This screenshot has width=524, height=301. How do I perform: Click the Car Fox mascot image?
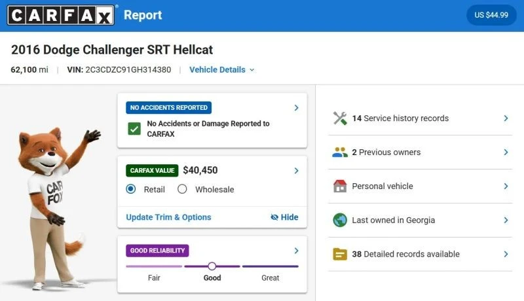[58, 209]
